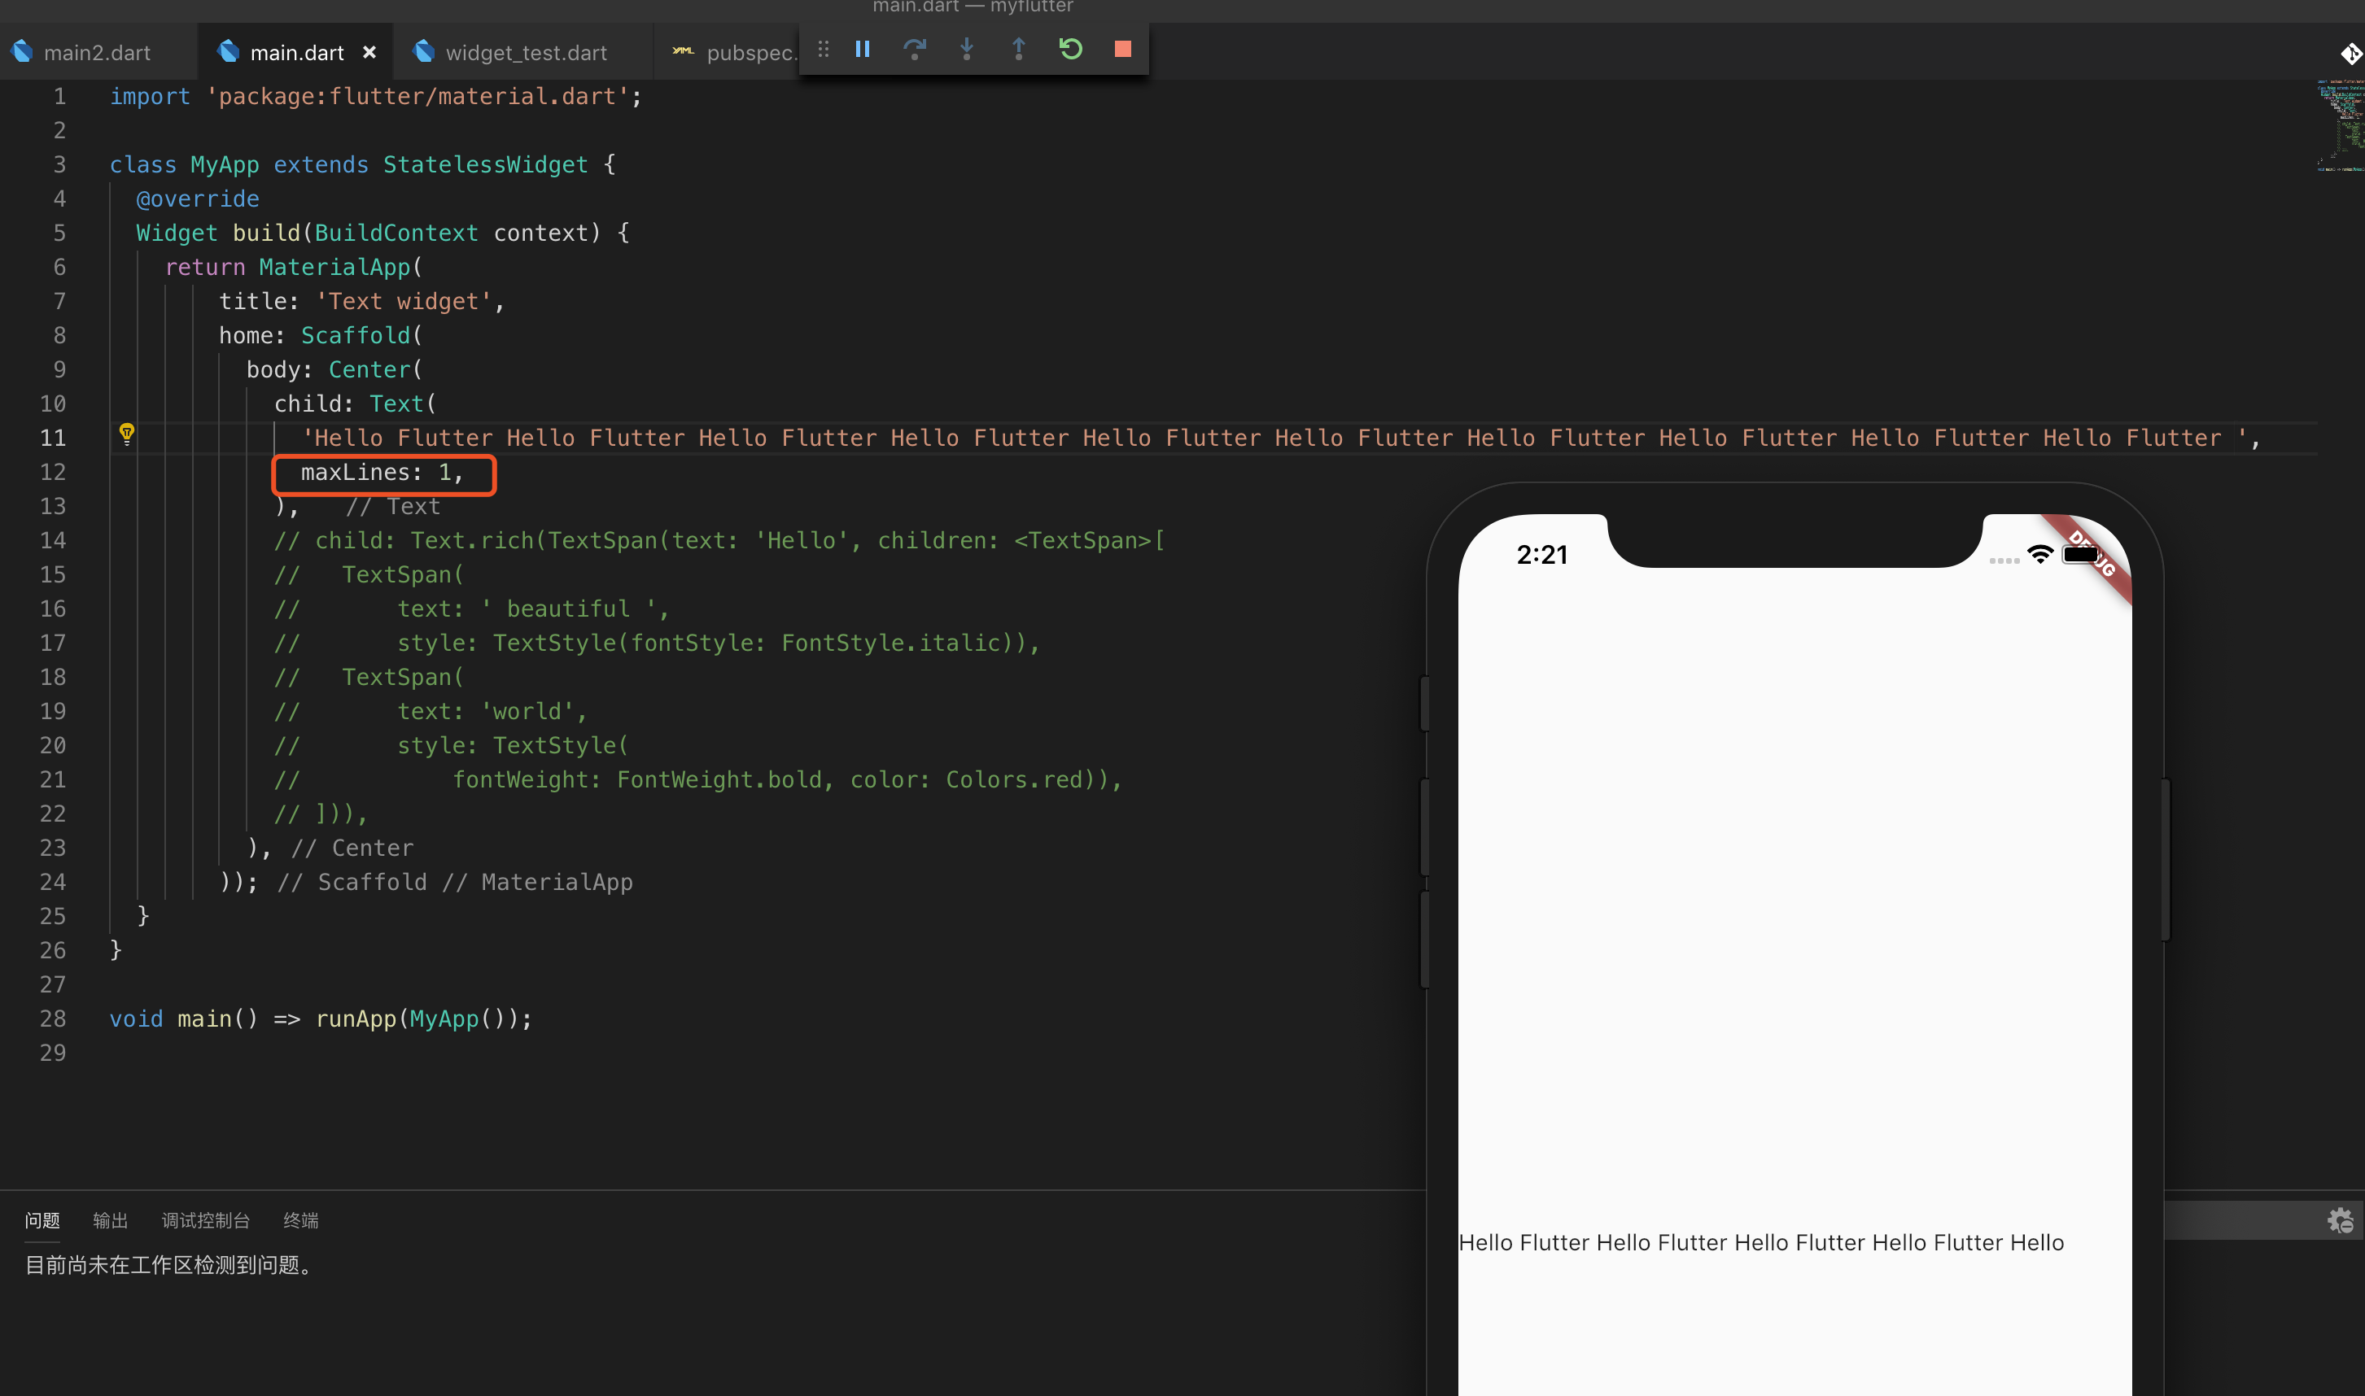
Task: Click the debug Step Over icon
Action: coord(914,49)
